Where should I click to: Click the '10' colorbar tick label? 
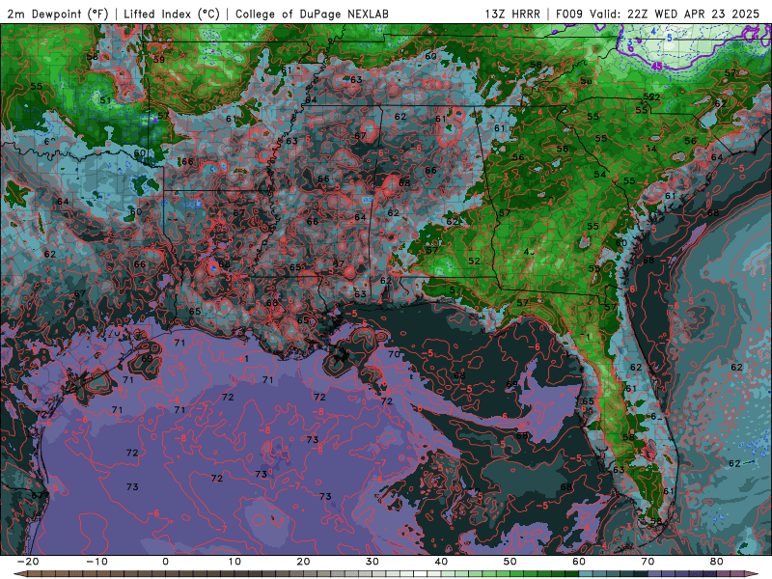(x=234, y=562)
